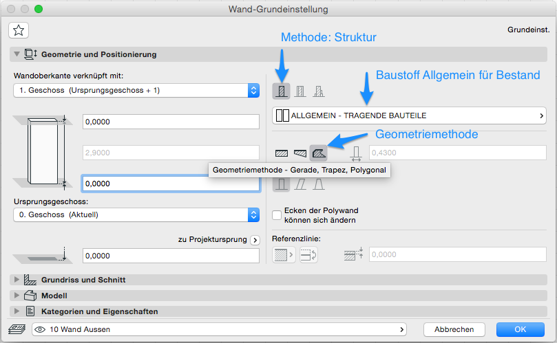Select the vertical wall profile icon

point(282,184)
